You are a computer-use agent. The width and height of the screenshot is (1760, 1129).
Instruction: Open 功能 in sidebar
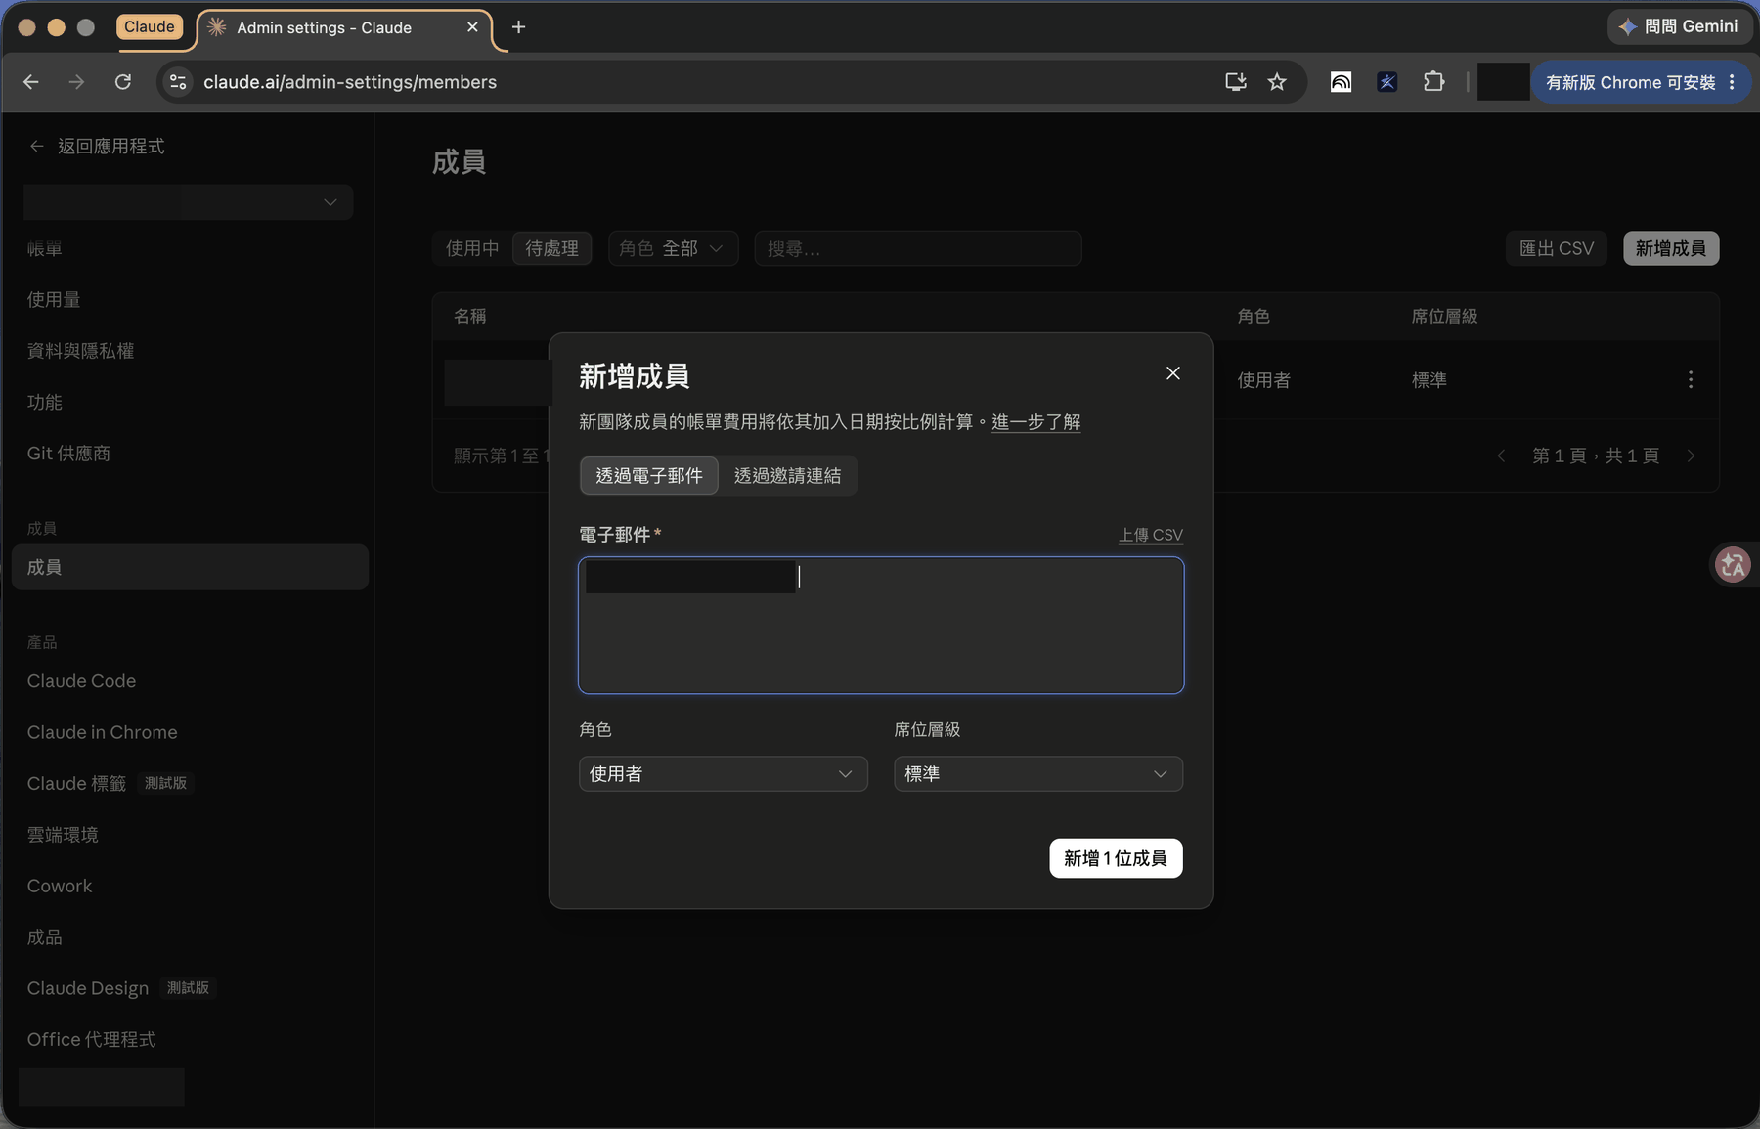pyautogui.click(x=45, y=402)
